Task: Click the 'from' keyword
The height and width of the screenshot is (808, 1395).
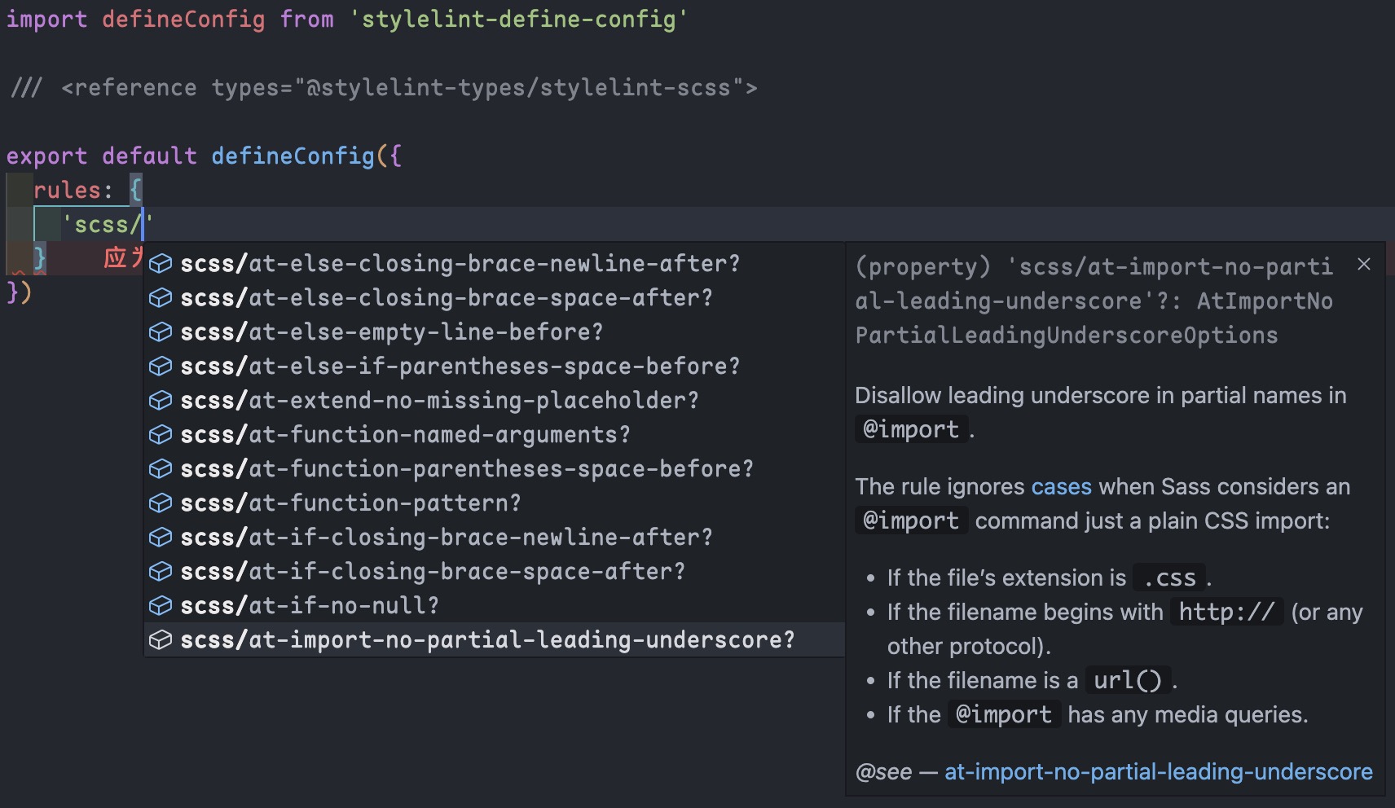Action: pos(306,19)
